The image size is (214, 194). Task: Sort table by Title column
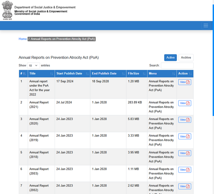coord(41,74)
